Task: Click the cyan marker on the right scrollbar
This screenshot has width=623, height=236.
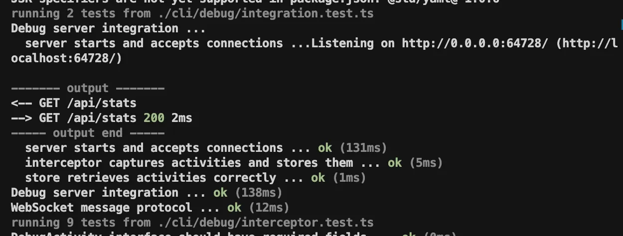Action: 621,24
